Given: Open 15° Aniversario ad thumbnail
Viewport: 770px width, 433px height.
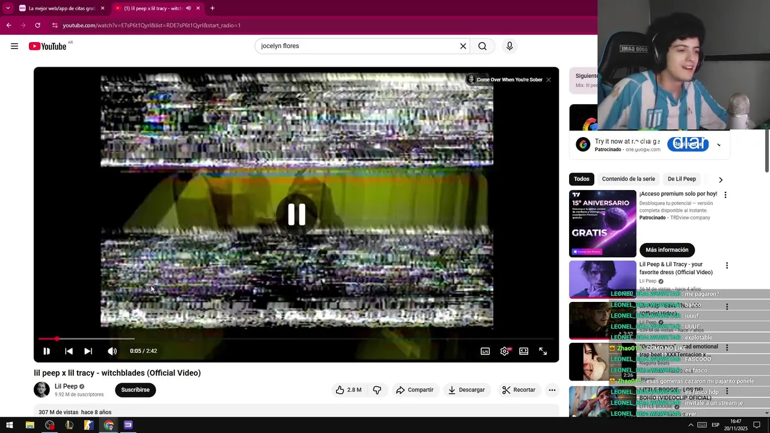Looking at the screenshot, I should tap(602, 224).
